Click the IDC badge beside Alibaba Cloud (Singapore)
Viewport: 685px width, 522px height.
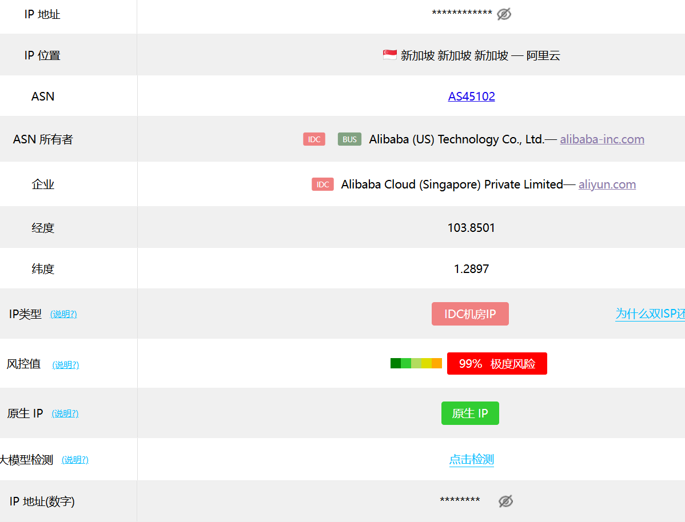point(322,184)
